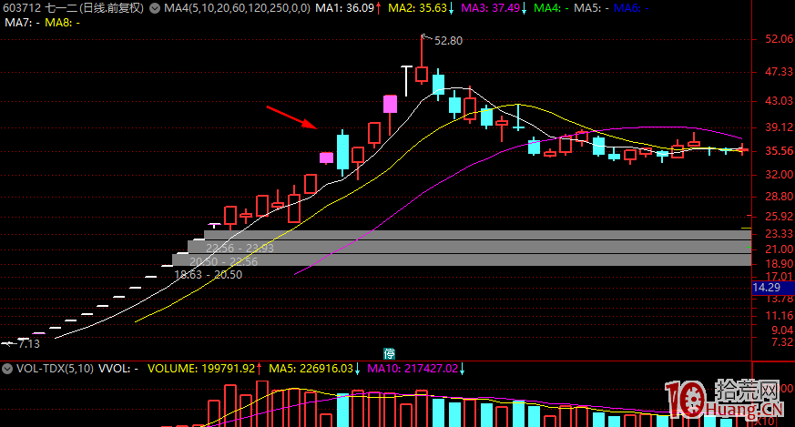Click the 23.33 price axis label

click(x=779, y=234)
